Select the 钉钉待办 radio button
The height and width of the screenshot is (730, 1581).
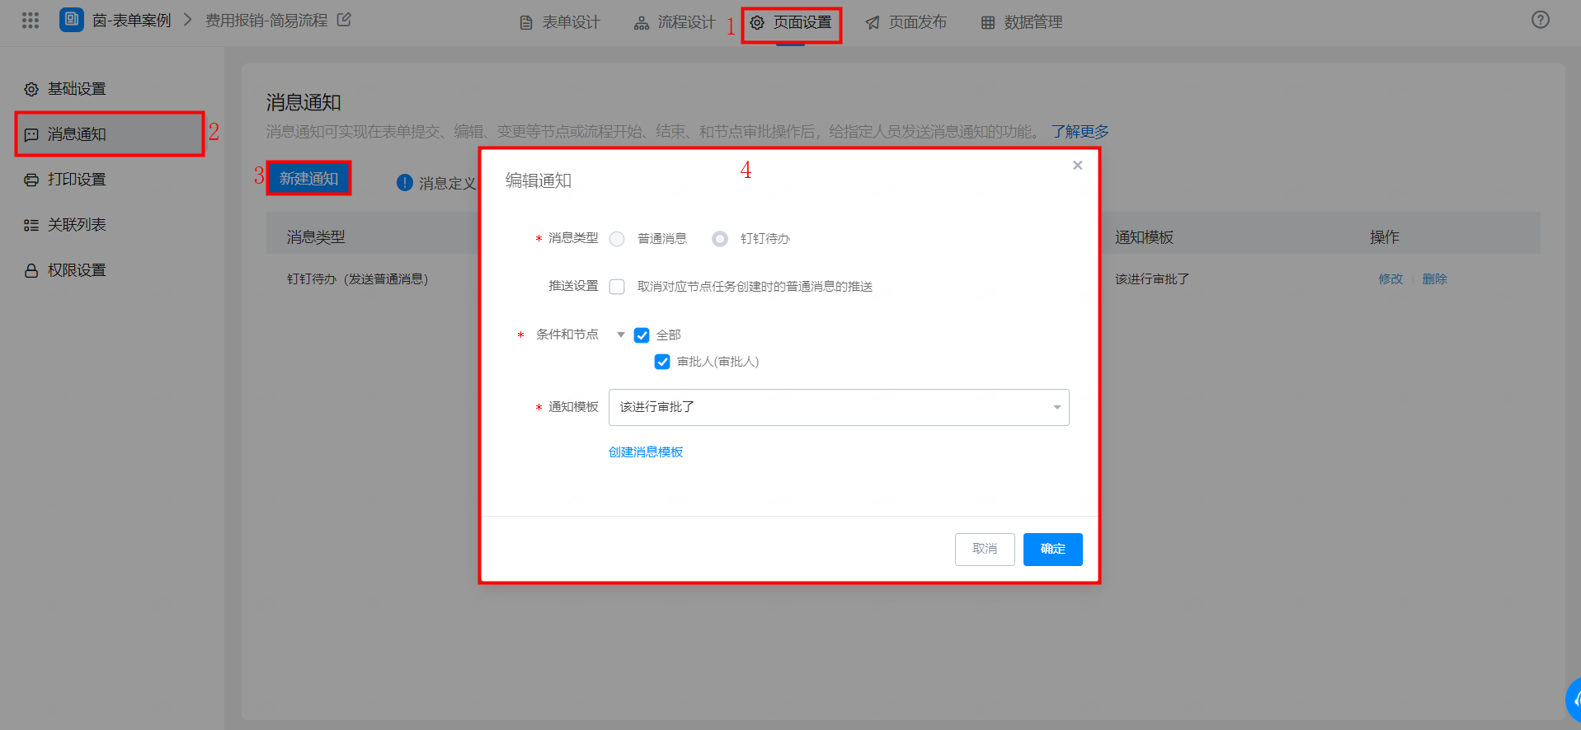click(720, 239)
